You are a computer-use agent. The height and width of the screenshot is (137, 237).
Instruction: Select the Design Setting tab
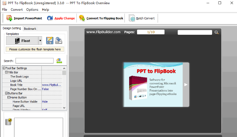[12, 28]
